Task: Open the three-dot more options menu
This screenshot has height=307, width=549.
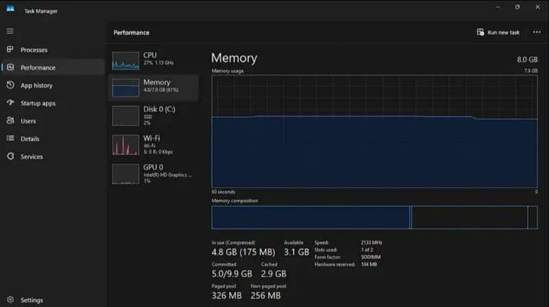Action: [537, 32]
